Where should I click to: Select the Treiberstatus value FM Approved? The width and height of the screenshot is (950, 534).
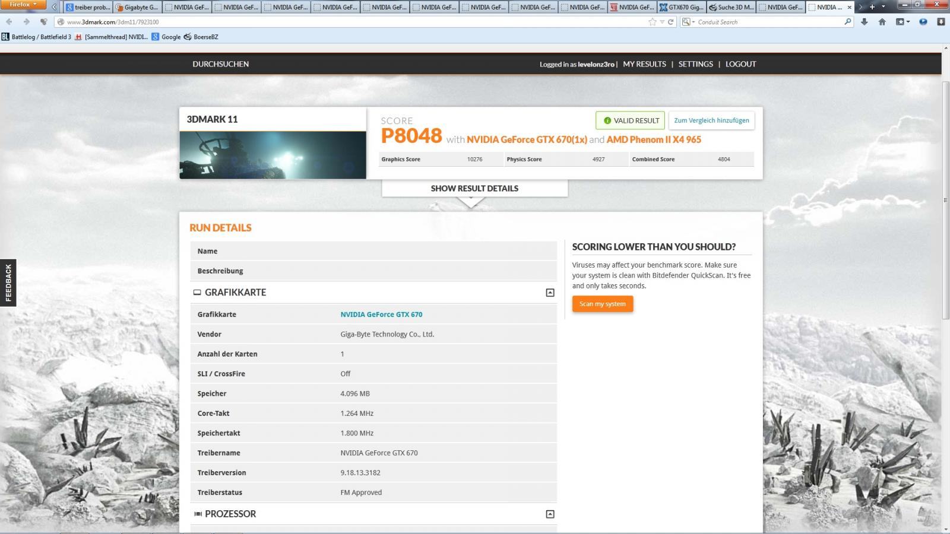tap(361, 492)
